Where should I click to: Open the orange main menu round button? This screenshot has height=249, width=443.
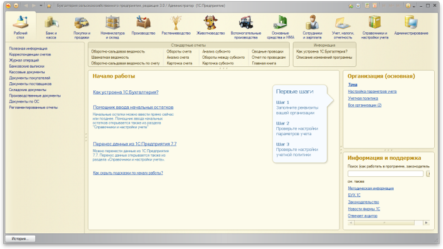[16, 6]
